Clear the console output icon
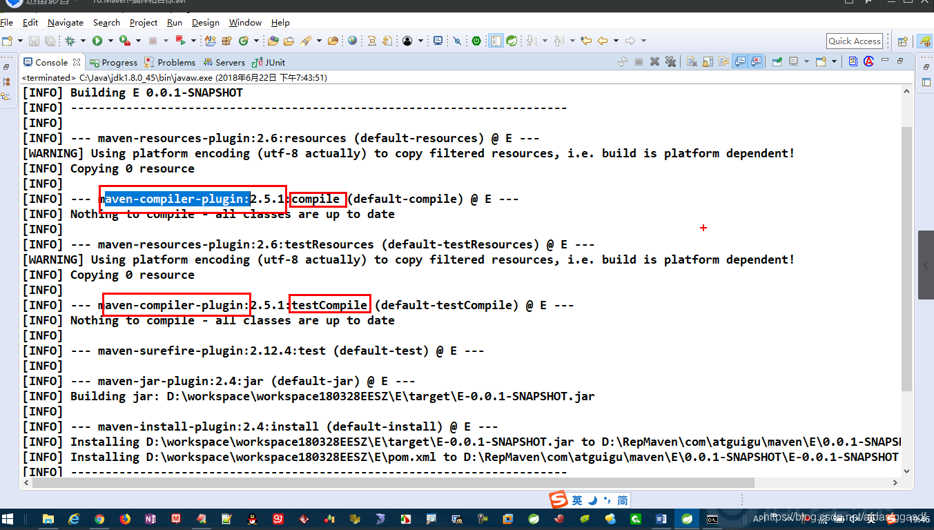This screenshot has width=934, height=530. pos(692,61)
